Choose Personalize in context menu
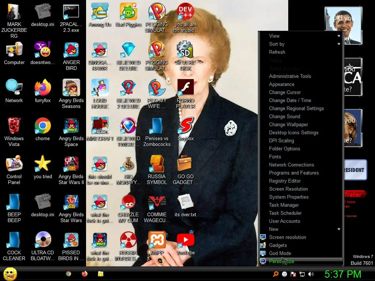This screenshot has height=281, width=375. 301,261
